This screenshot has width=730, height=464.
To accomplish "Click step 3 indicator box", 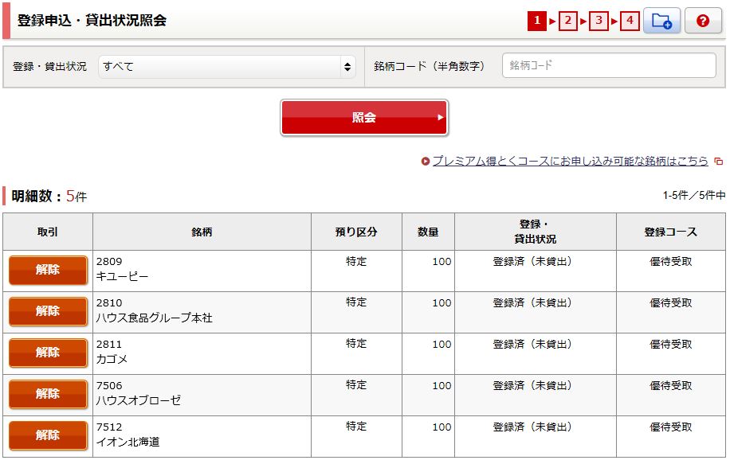I will click(x=599, y=21).
